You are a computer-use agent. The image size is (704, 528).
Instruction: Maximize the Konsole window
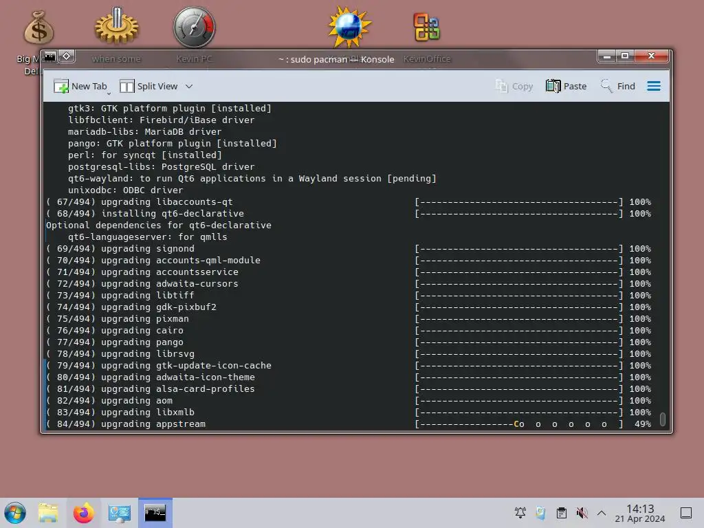coord(624,56)
